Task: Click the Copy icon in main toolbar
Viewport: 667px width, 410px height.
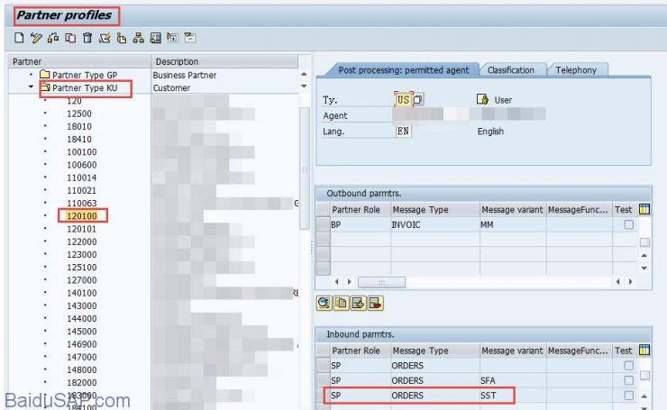Action: tap(70, 38)
